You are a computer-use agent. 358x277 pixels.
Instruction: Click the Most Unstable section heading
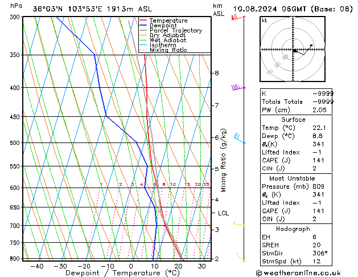point(292,178)
